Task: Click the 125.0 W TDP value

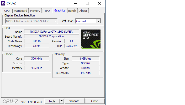Action: [71, 46]
